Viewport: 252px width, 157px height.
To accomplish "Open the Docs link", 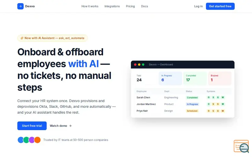I will [145, 6].
